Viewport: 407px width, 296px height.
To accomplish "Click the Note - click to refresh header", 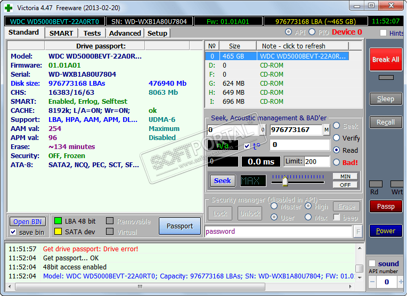I will 303,46.
